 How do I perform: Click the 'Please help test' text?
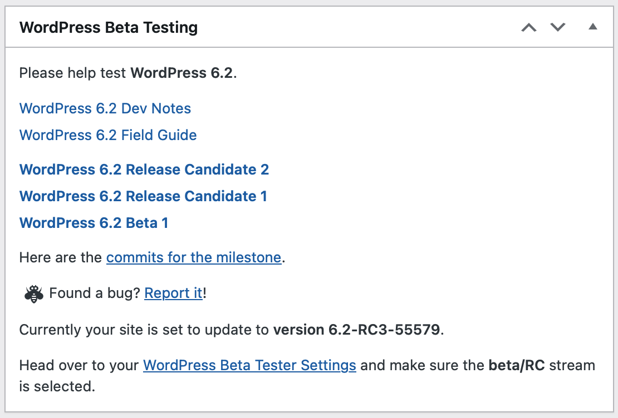(x=73, y=73)
